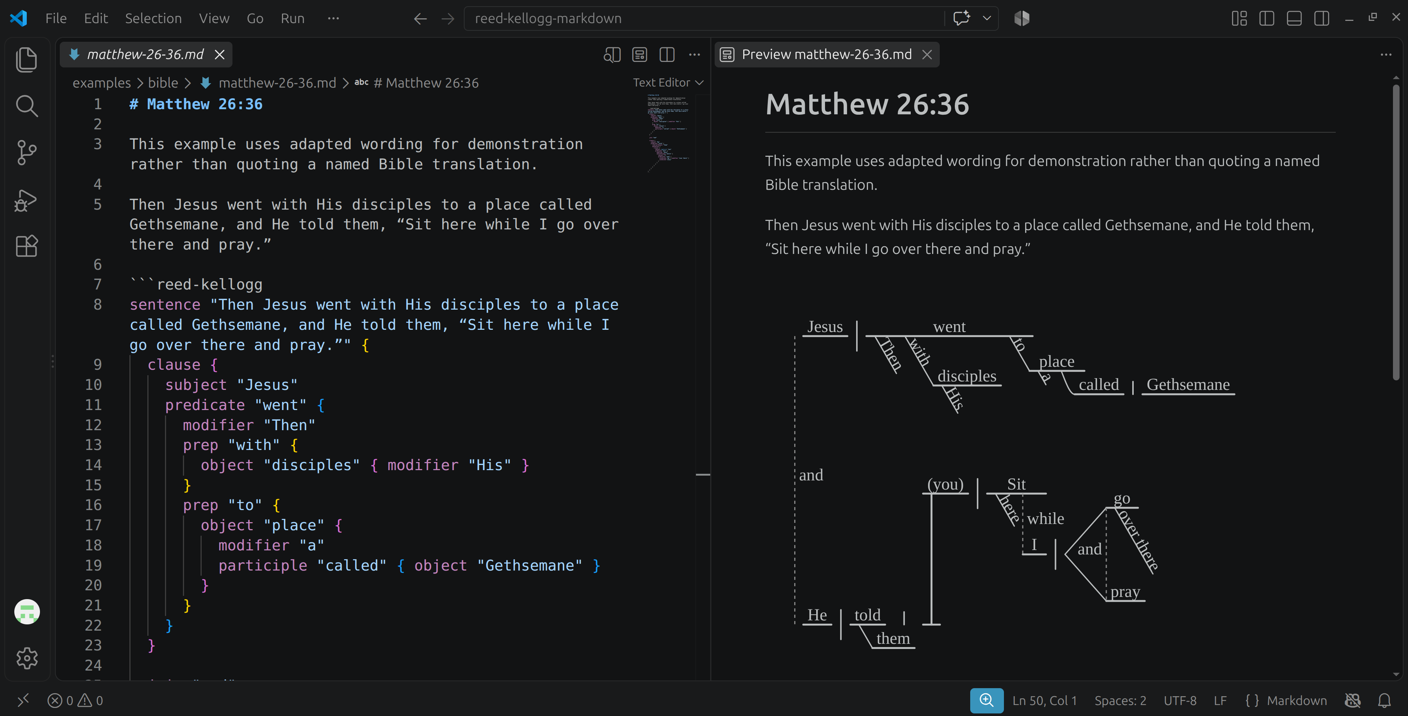
Task: Open the Go menu
Action: pyautogui.click(x=255, y=19)
